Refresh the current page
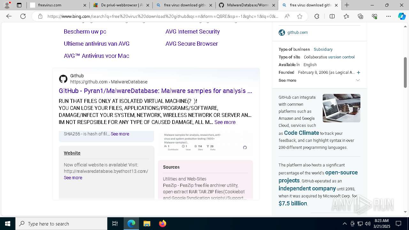 point(23,16)
